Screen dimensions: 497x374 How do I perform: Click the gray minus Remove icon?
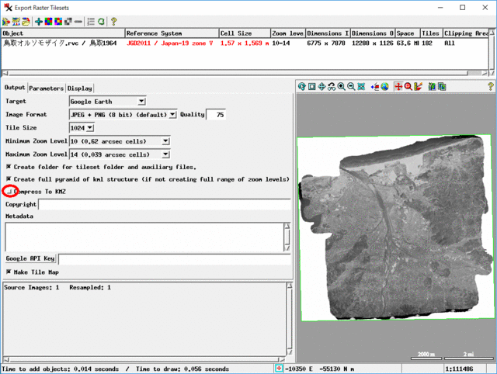[x=78, y=22]
